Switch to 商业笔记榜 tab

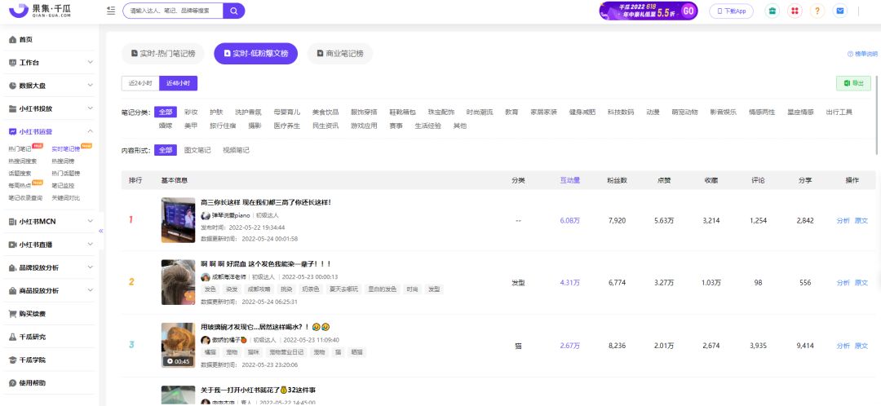[x=339, y=53]
